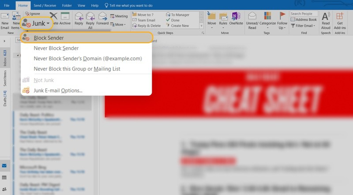Switch to the Send / Receive tab
The height and width of the screenshot is (195, 353).
point(45,5)
